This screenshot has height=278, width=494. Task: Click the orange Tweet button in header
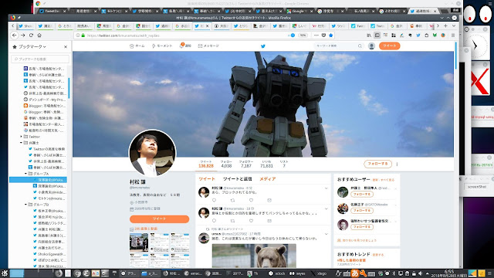[389, 46]
